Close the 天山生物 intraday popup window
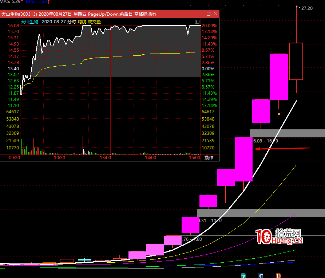 coord(215,14)
